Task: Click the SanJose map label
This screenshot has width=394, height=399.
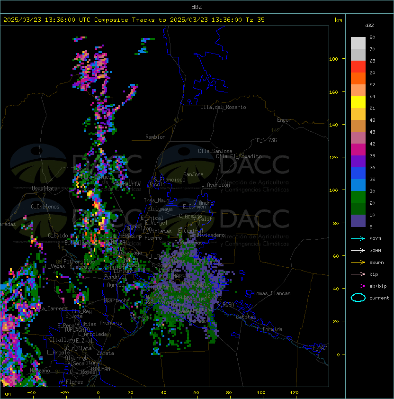Action: pyautogui.click(x=193, y=174)
